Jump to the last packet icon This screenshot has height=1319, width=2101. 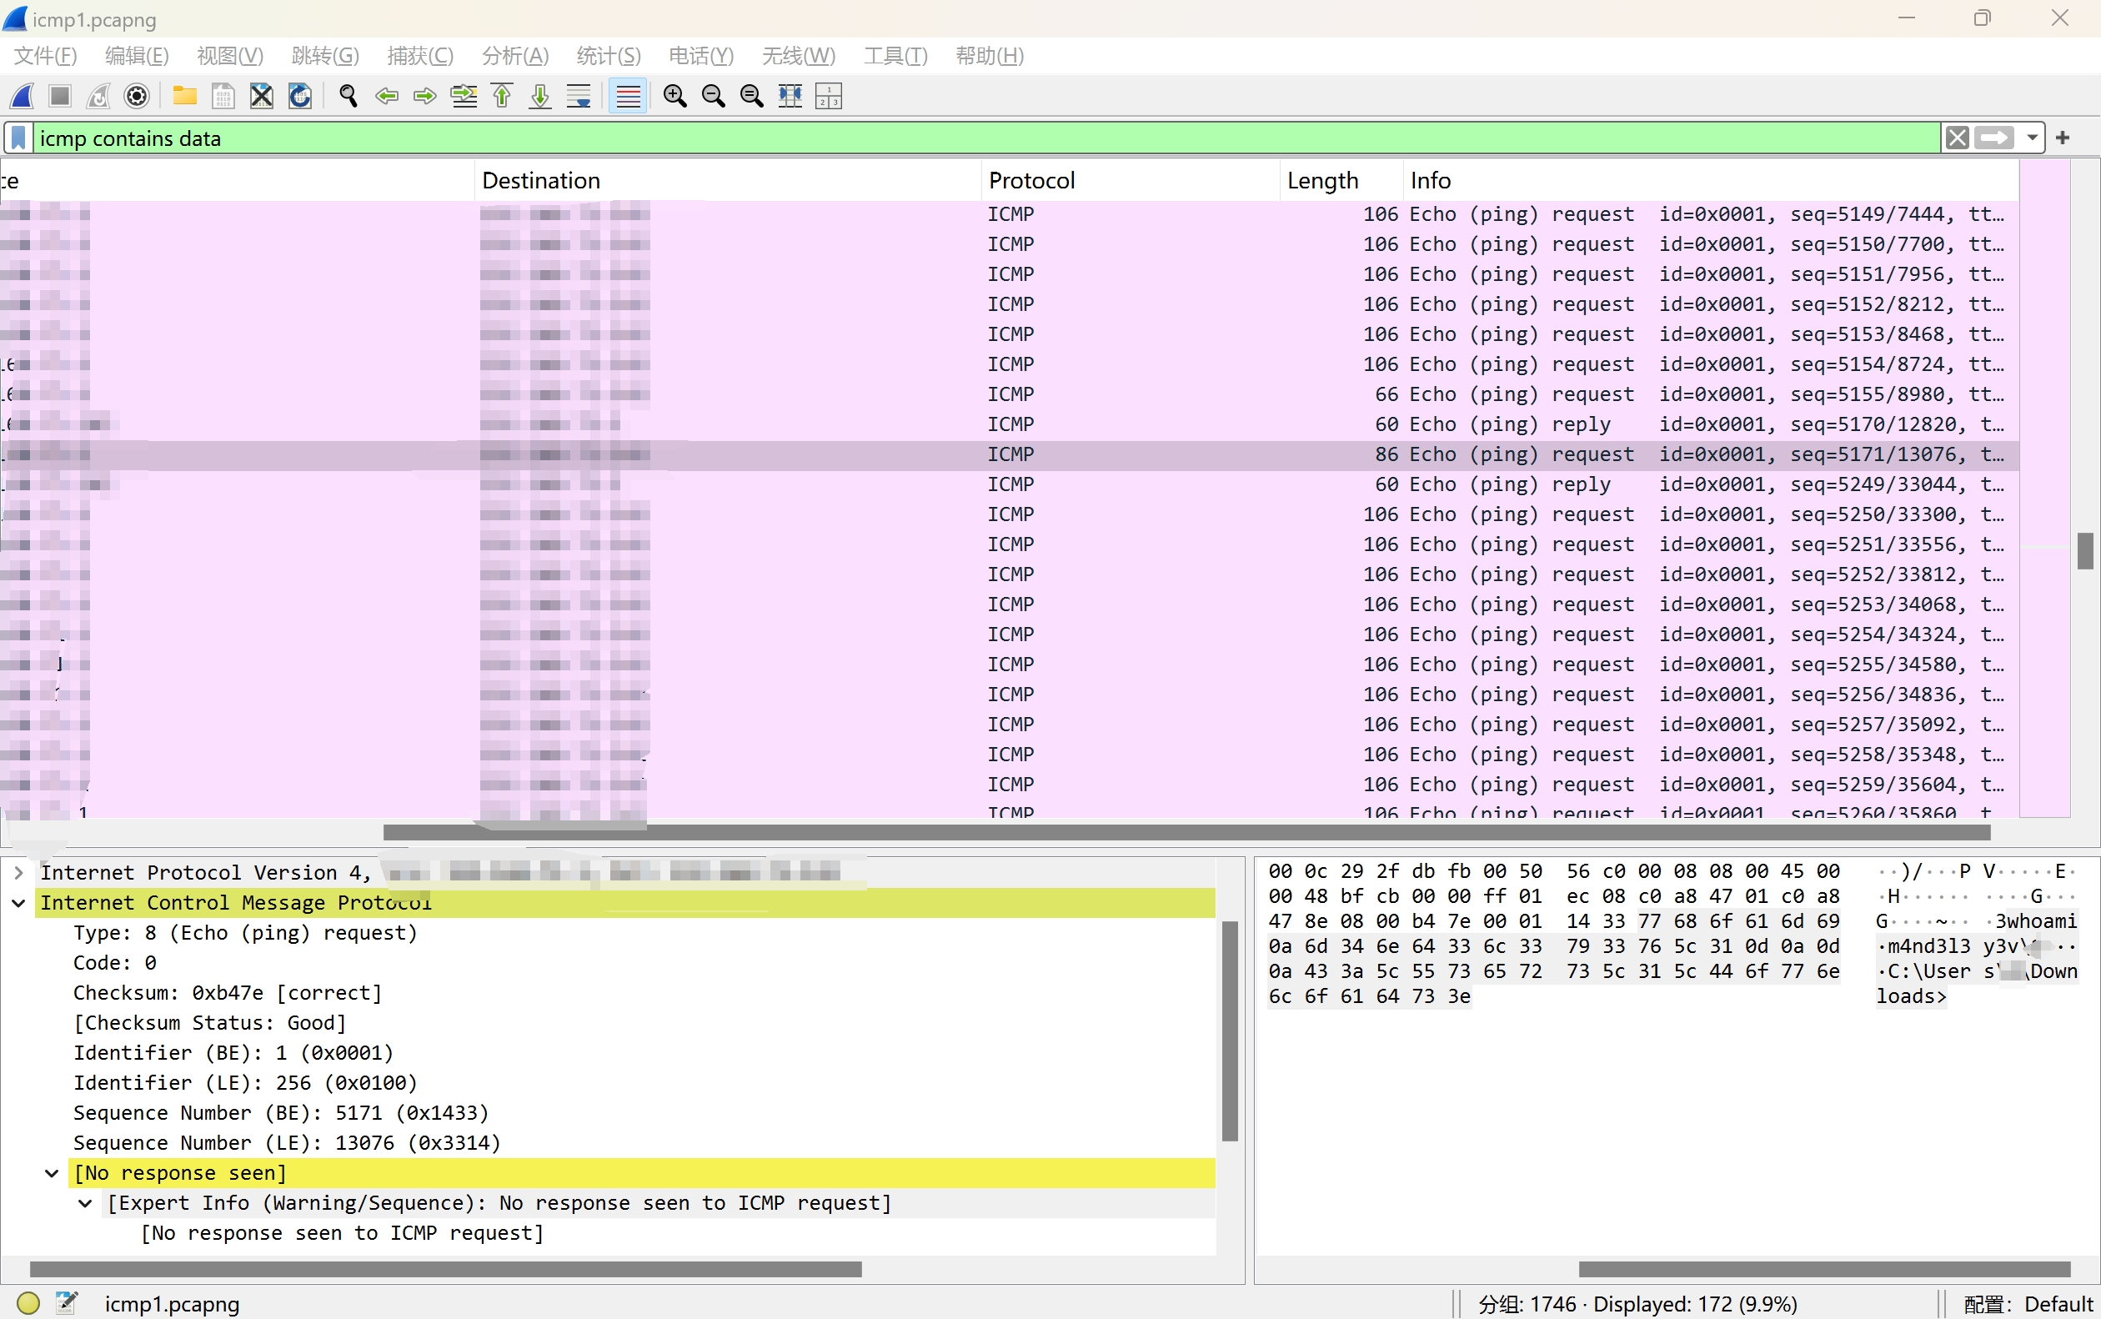[540, 96]
